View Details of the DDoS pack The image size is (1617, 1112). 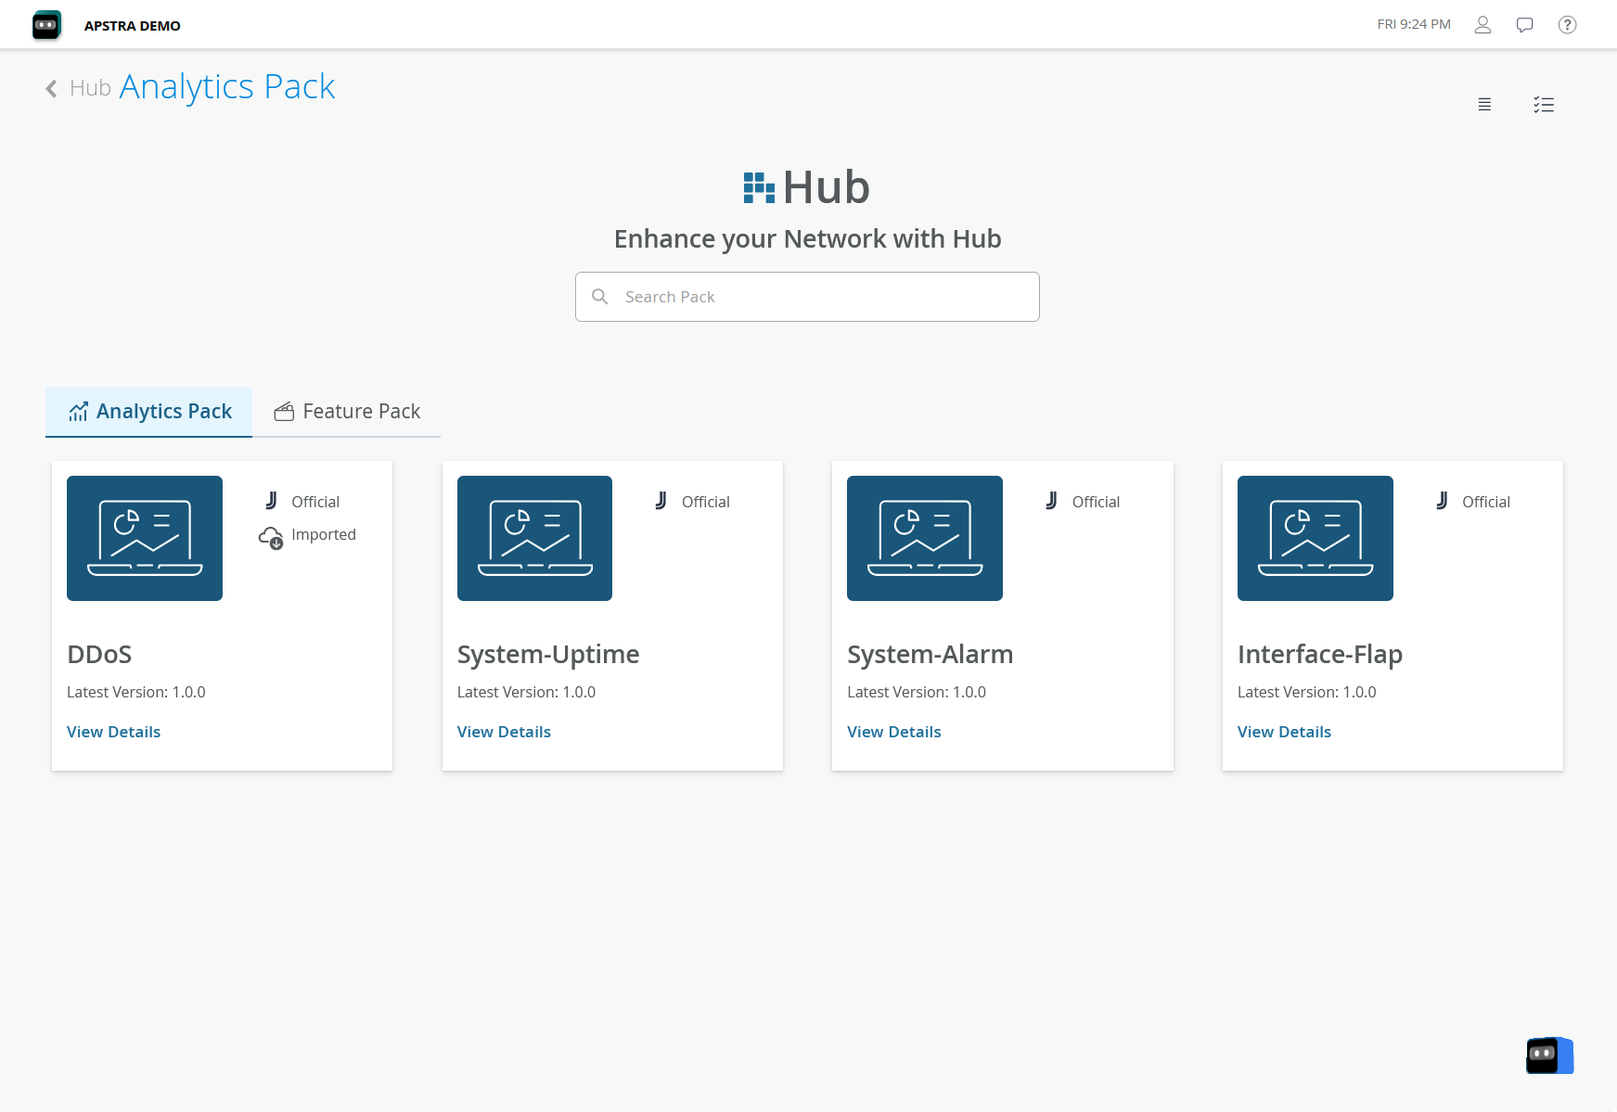tap(113, 732)
